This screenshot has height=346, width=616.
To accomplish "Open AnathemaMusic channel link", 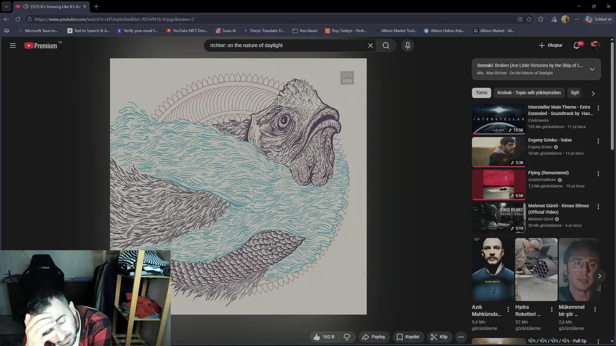I will 542,180.
